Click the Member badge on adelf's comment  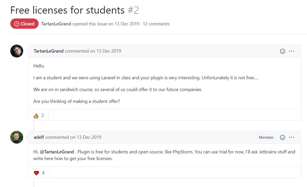tap(266, 137)
